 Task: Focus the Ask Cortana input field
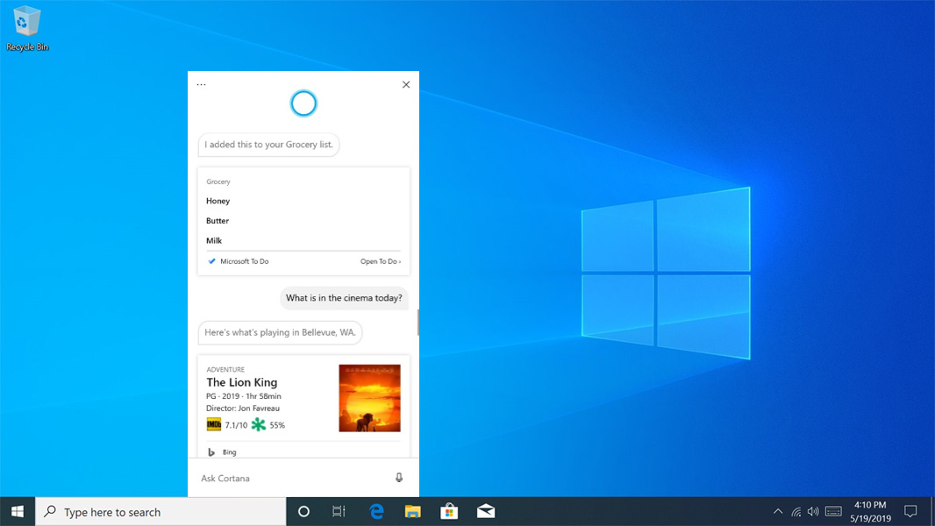pos(303,478)
